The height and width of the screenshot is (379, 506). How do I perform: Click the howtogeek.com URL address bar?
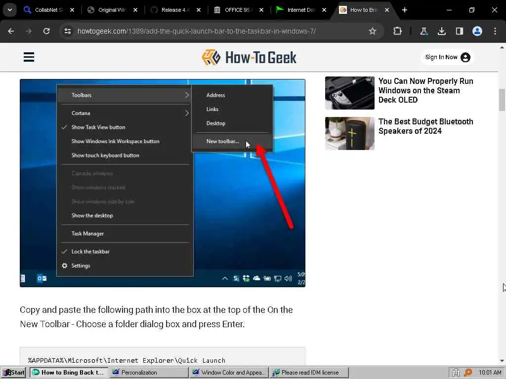[x=197, y=31]
